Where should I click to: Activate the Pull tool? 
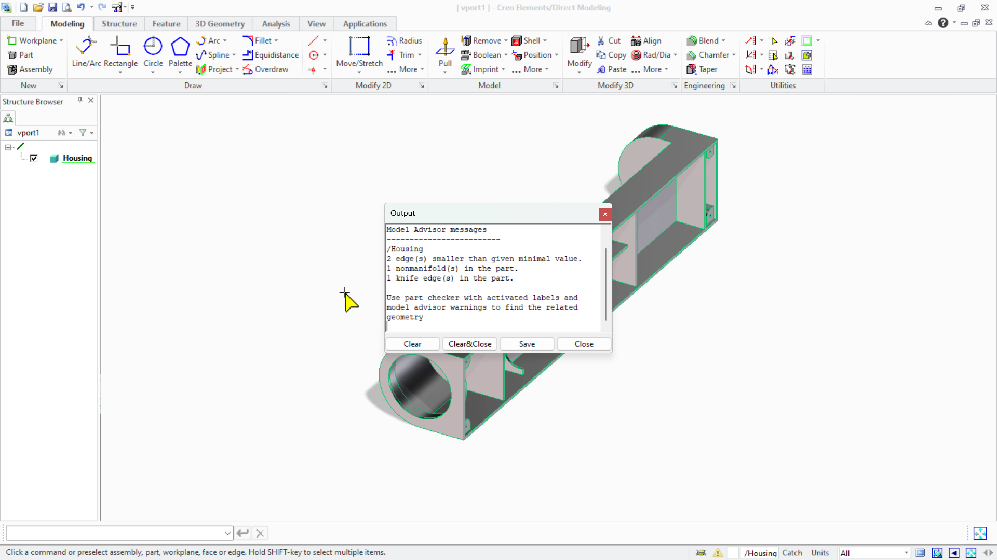click(x=445, y=52)
